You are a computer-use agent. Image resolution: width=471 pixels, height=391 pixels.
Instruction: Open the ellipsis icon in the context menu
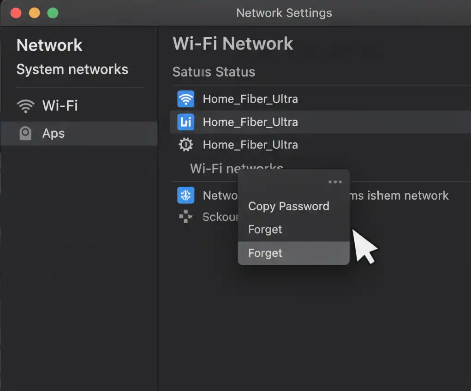335,182
